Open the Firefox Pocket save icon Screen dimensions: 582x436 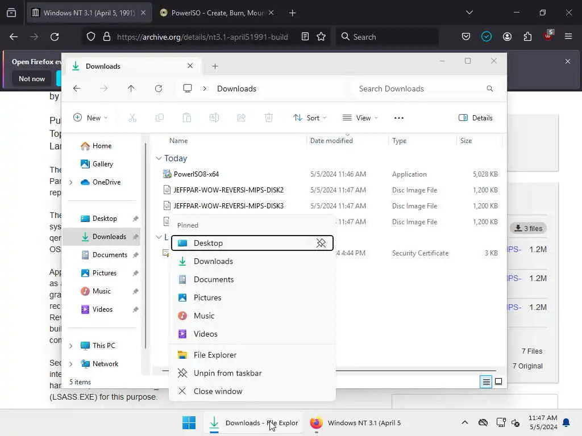coord(466,37)
